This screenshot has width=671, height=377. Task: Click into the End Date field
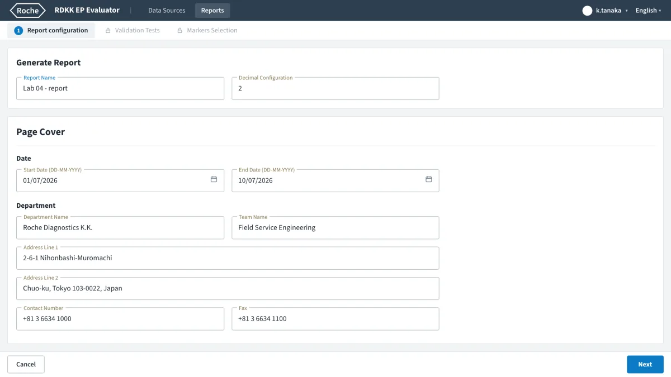335,180
